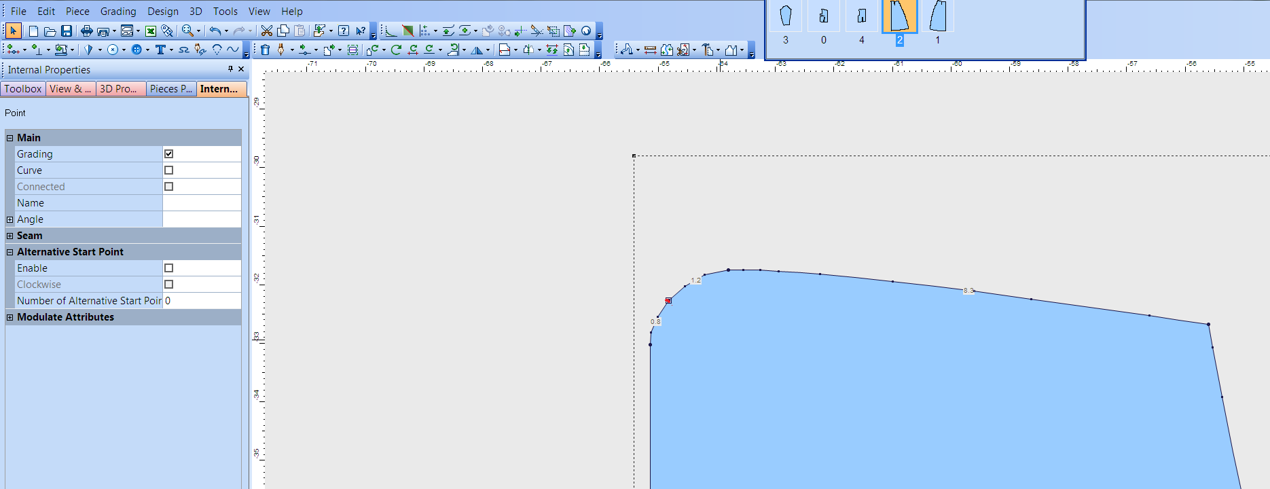Screen dimensions: 1270x489
Task: Check the Curve checkbox
Action: tap(168, 170)
